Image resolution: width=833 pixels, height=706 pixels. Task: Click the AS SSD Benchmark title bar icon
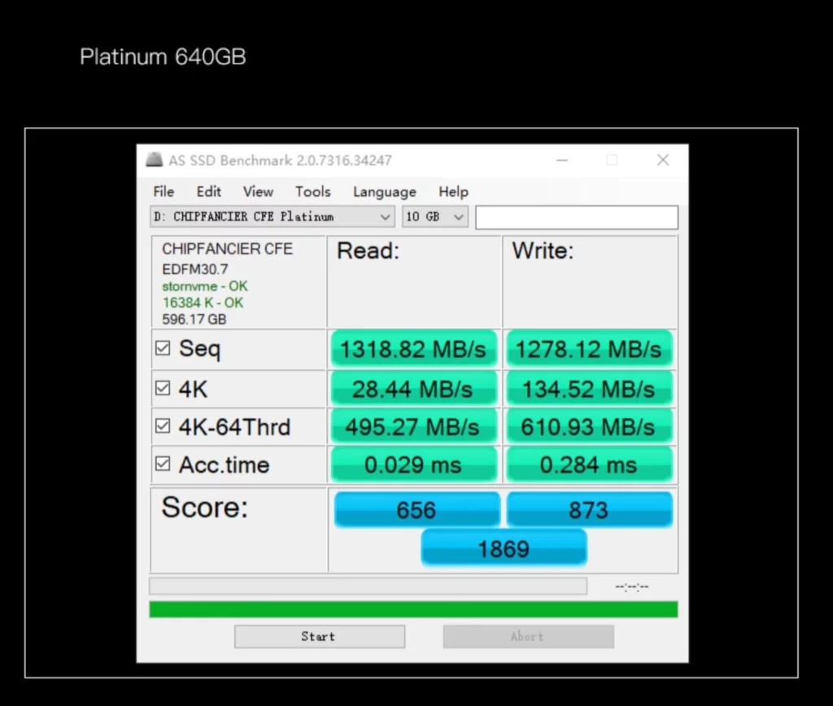154,159
